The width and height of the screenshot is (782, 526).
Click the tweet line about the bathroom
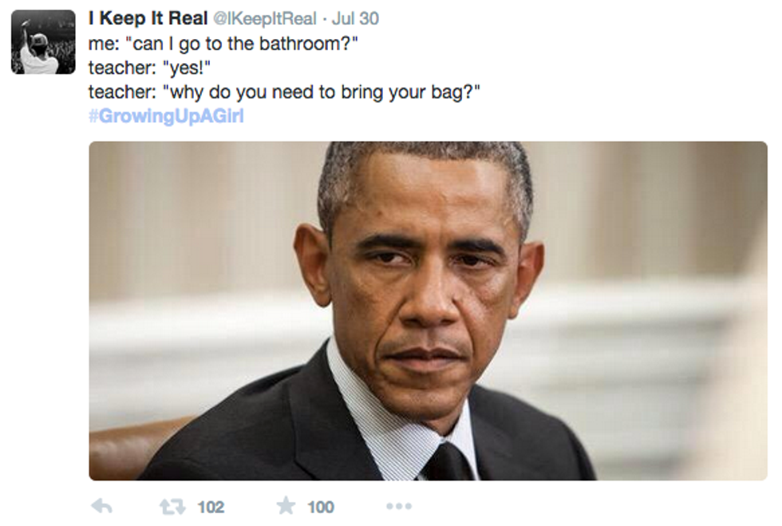(x=223, y=44)
